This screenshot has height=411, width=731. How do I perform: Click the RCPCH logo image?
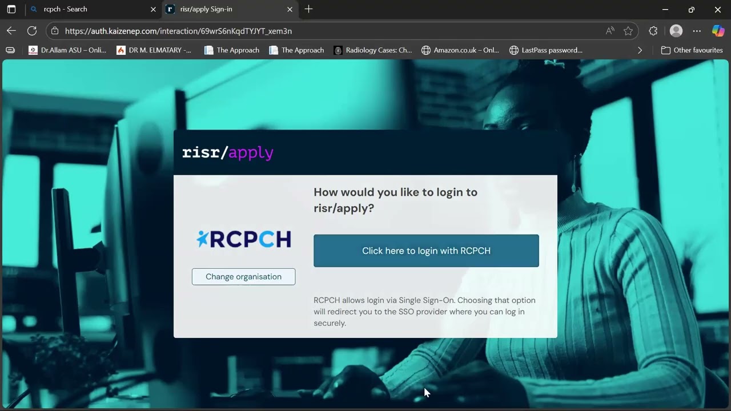coord(244,239)
